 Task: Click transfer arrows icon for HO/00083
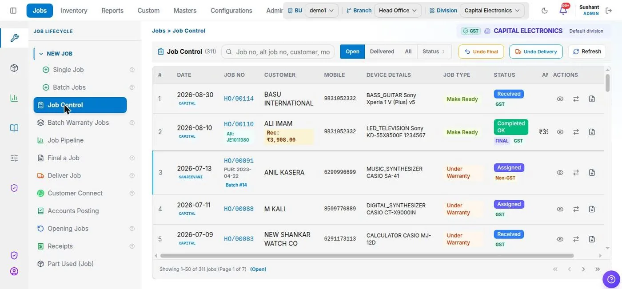pyautogui.click(x=576, y=239)
